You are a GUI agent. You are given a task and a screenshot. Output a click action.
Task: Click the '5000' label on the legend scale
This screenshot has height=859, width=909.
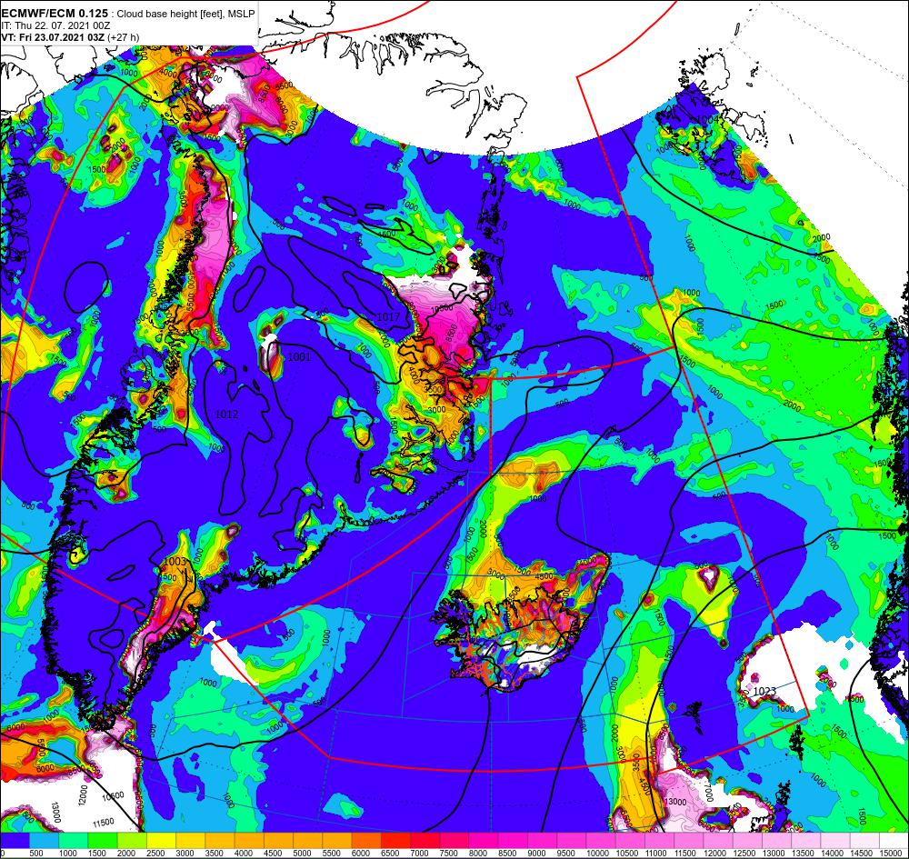tap(302, 854)
